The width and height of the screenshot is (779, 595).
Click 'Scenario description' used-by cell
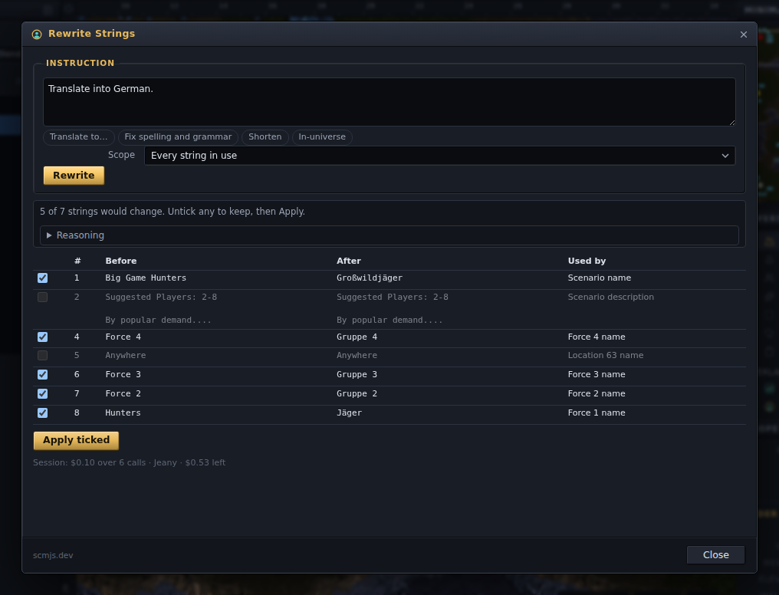point(610,297)
